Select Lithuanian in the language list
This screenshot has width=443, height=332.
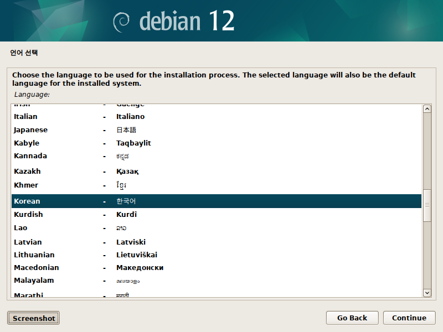click(x=217, y=255)
